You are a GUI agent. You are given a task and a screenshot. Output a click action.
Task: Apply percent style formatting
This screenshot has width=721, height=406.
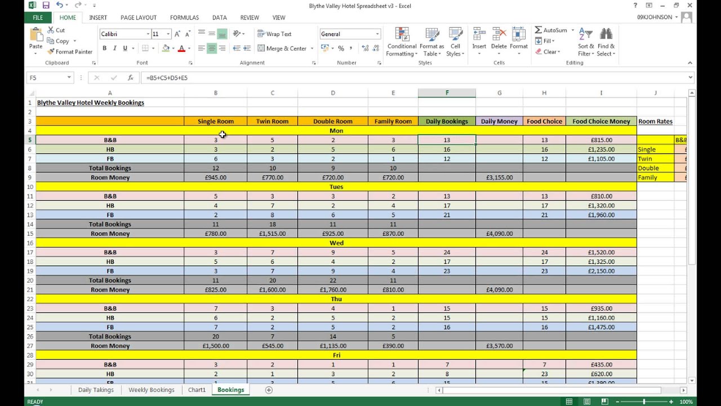point(341,48)
